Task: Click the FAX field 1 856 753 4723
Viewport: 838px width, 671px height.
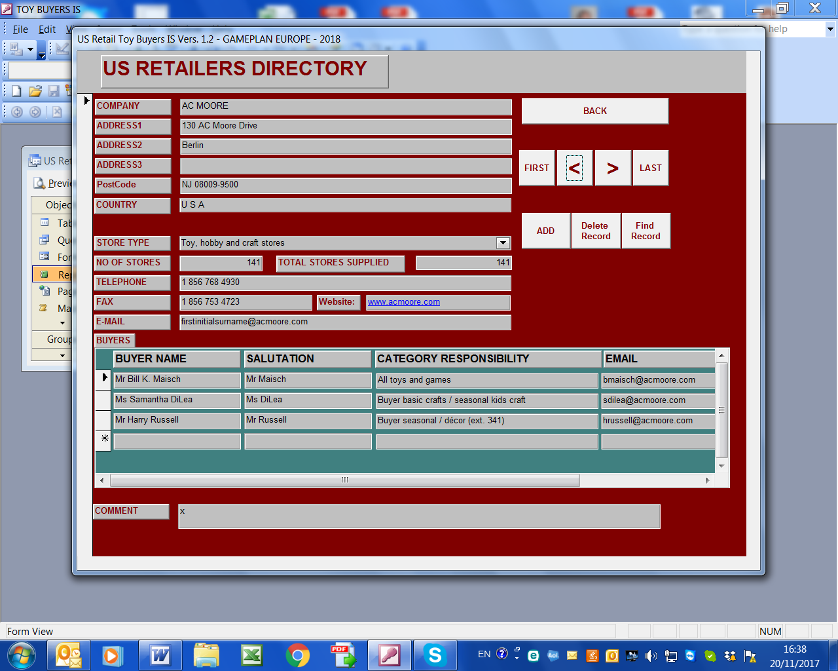Action: [x=246, y=302]
